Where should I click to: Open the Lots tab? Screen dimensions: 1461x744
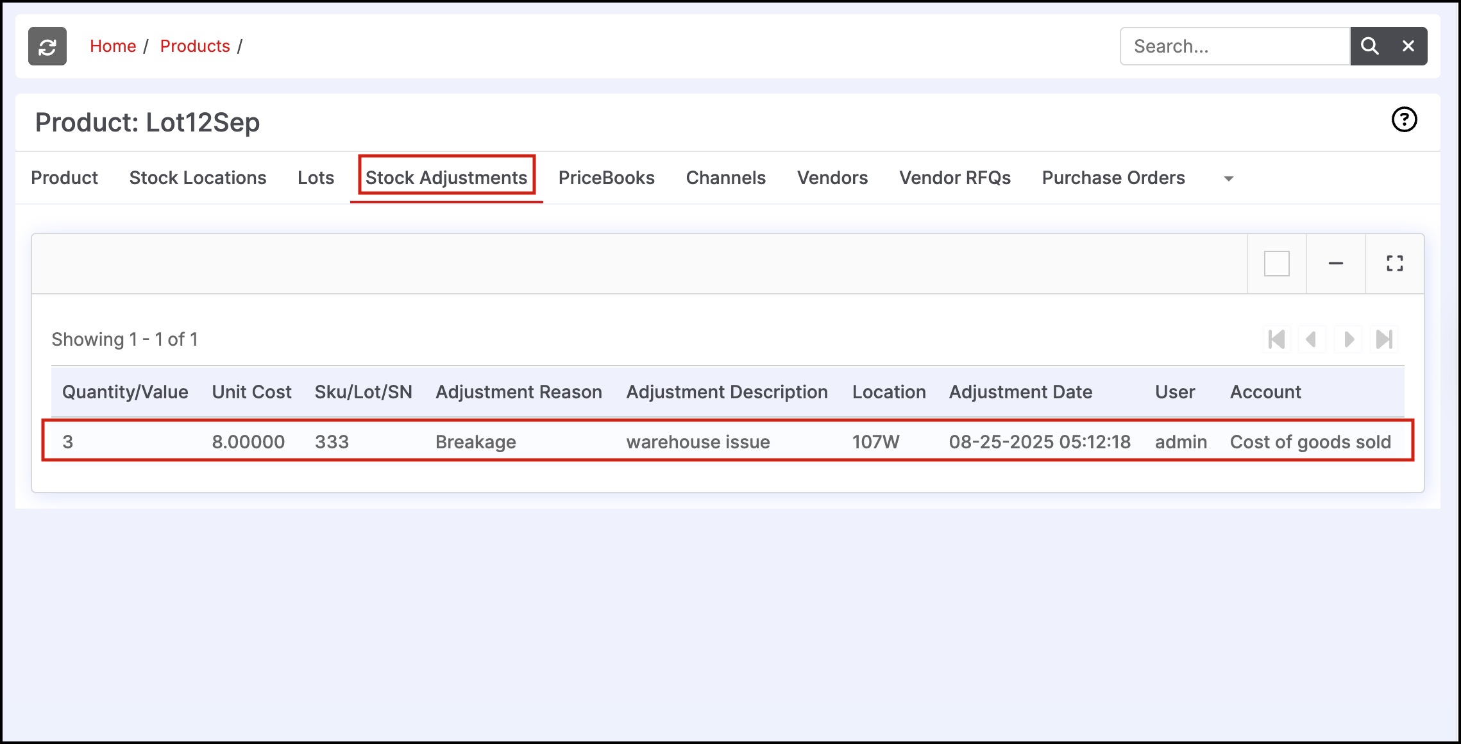[316, 178]
